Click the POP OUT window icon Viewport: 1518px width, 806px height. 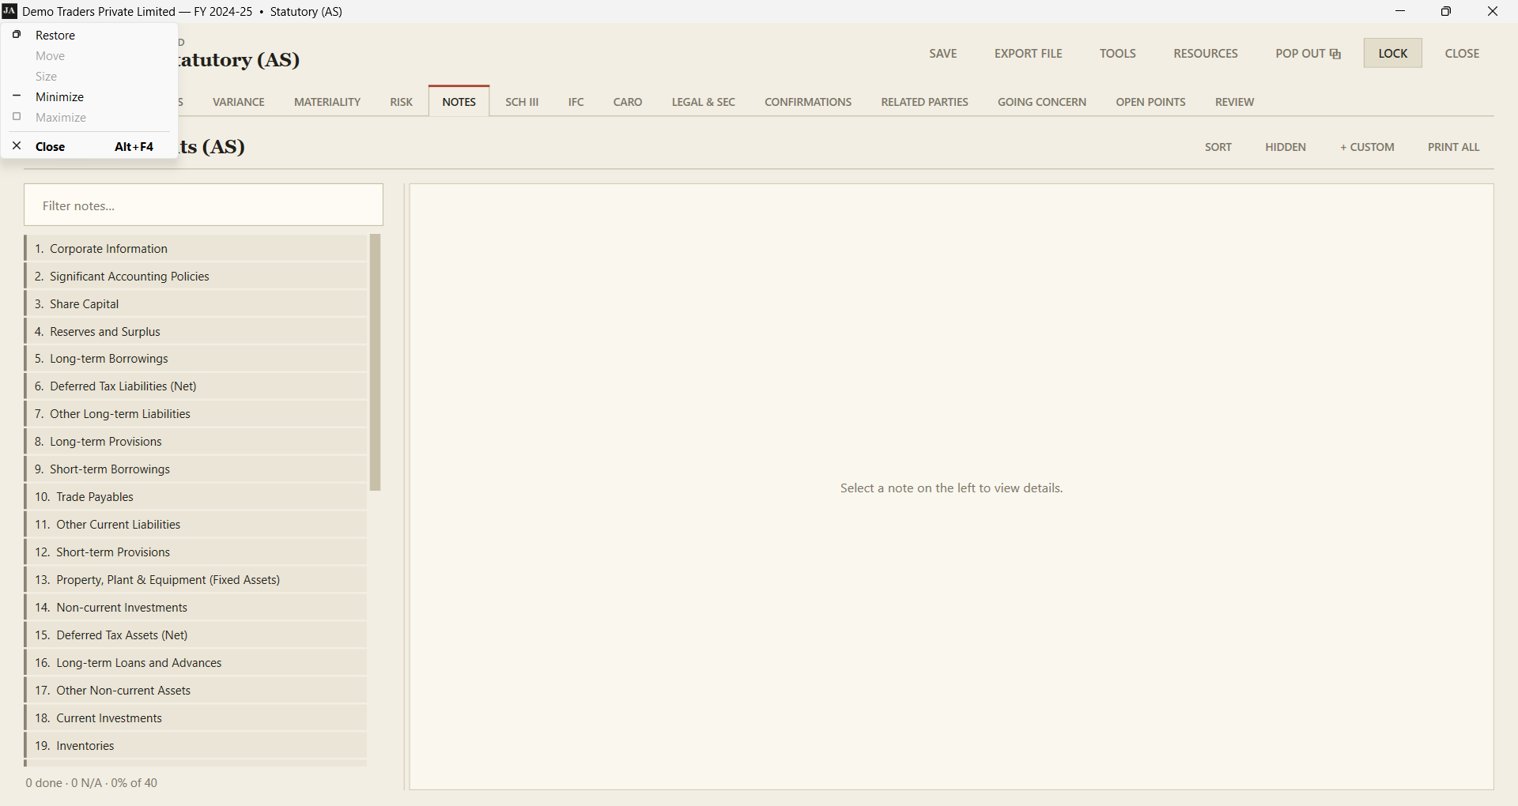coord(1335,54)
